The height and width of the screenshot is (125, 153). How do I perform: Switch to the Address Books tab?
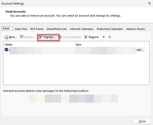135,29
